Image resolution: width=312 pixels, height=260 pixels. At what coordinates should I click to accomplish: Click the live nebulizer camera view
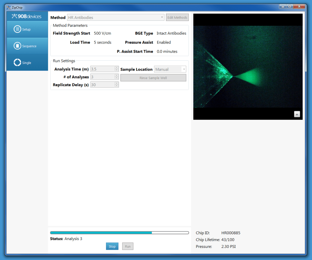pos(248,66)
